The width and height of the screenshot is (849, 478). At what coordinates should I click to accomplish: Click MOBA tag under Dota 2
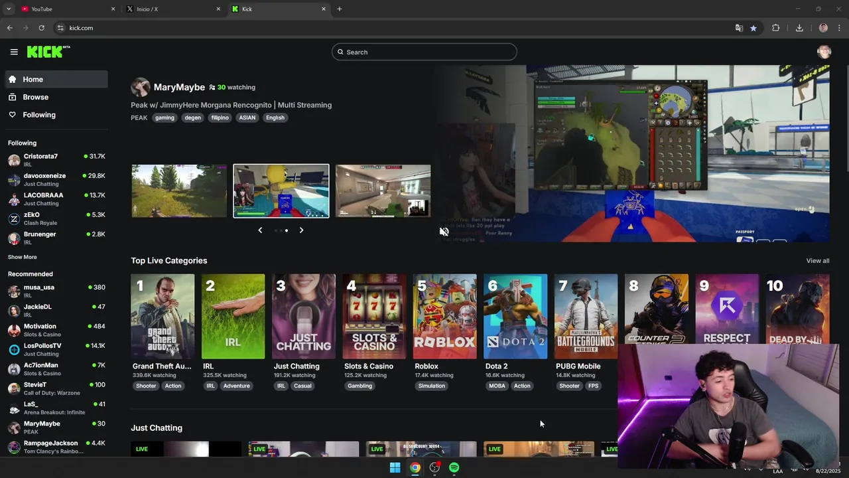[x=497, y=386]
